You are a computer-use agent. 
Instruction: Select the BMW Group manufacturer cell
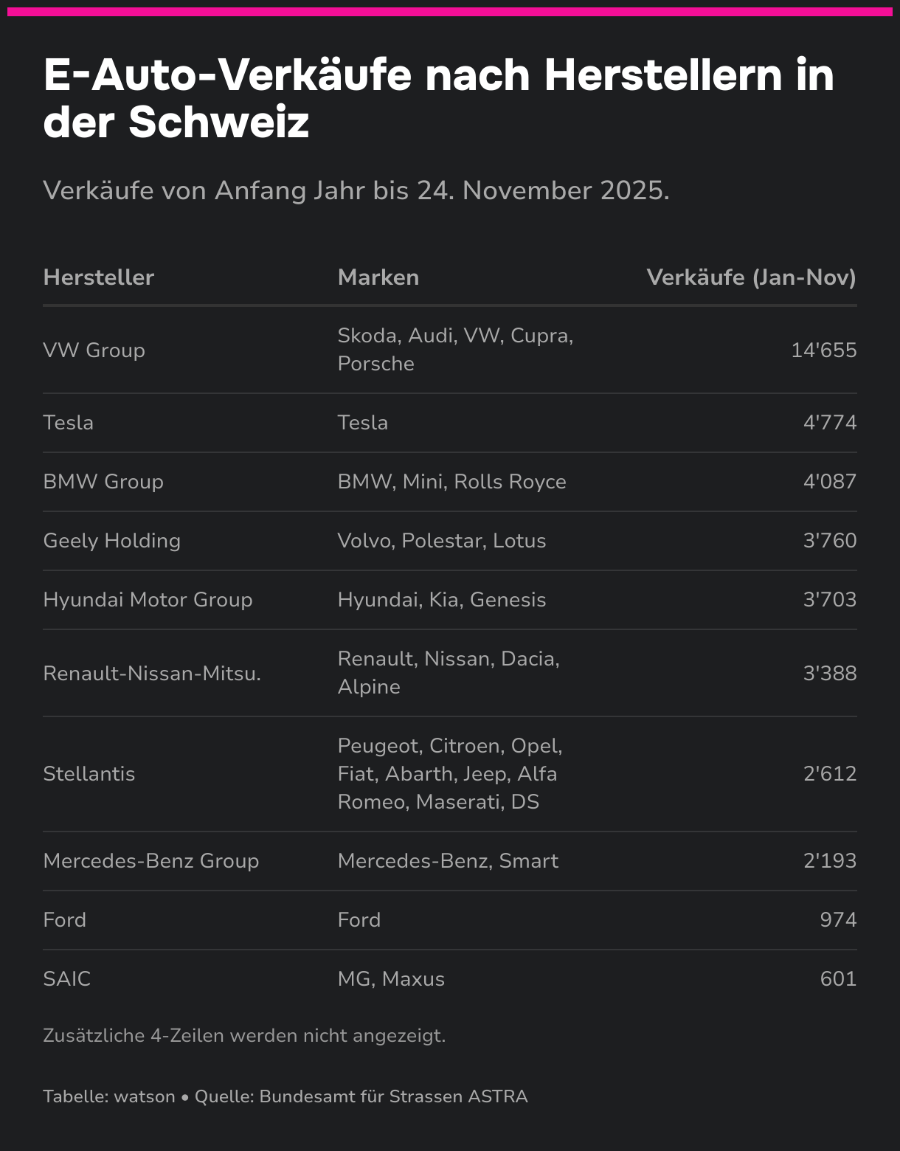coord(103,481)
